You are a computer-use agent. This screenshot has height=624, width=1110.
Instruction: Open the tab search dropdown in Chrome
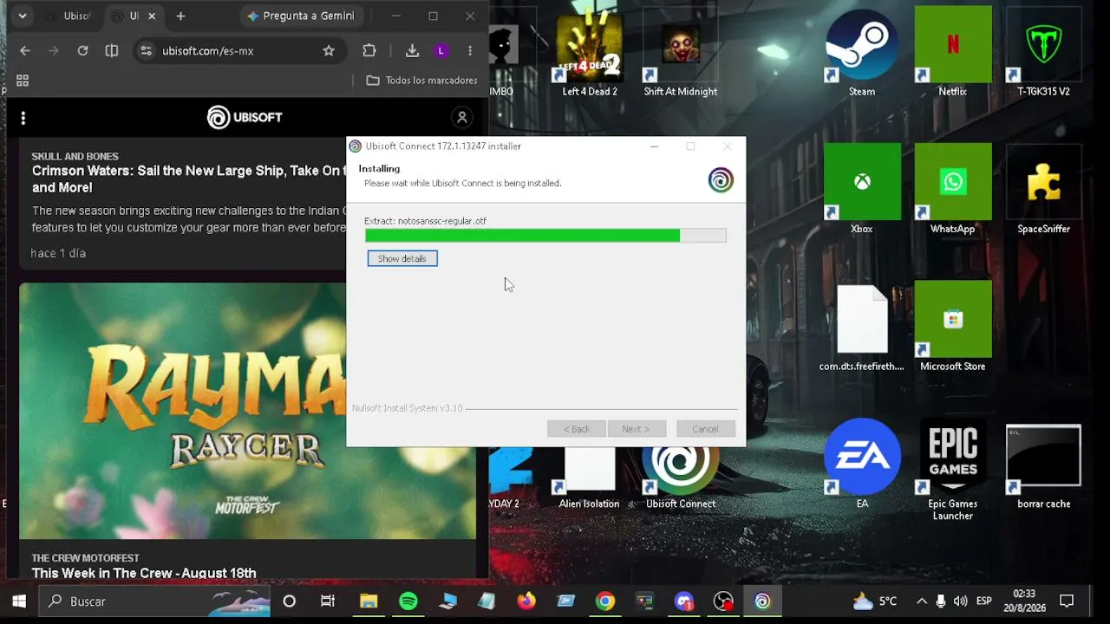[23, 16]
